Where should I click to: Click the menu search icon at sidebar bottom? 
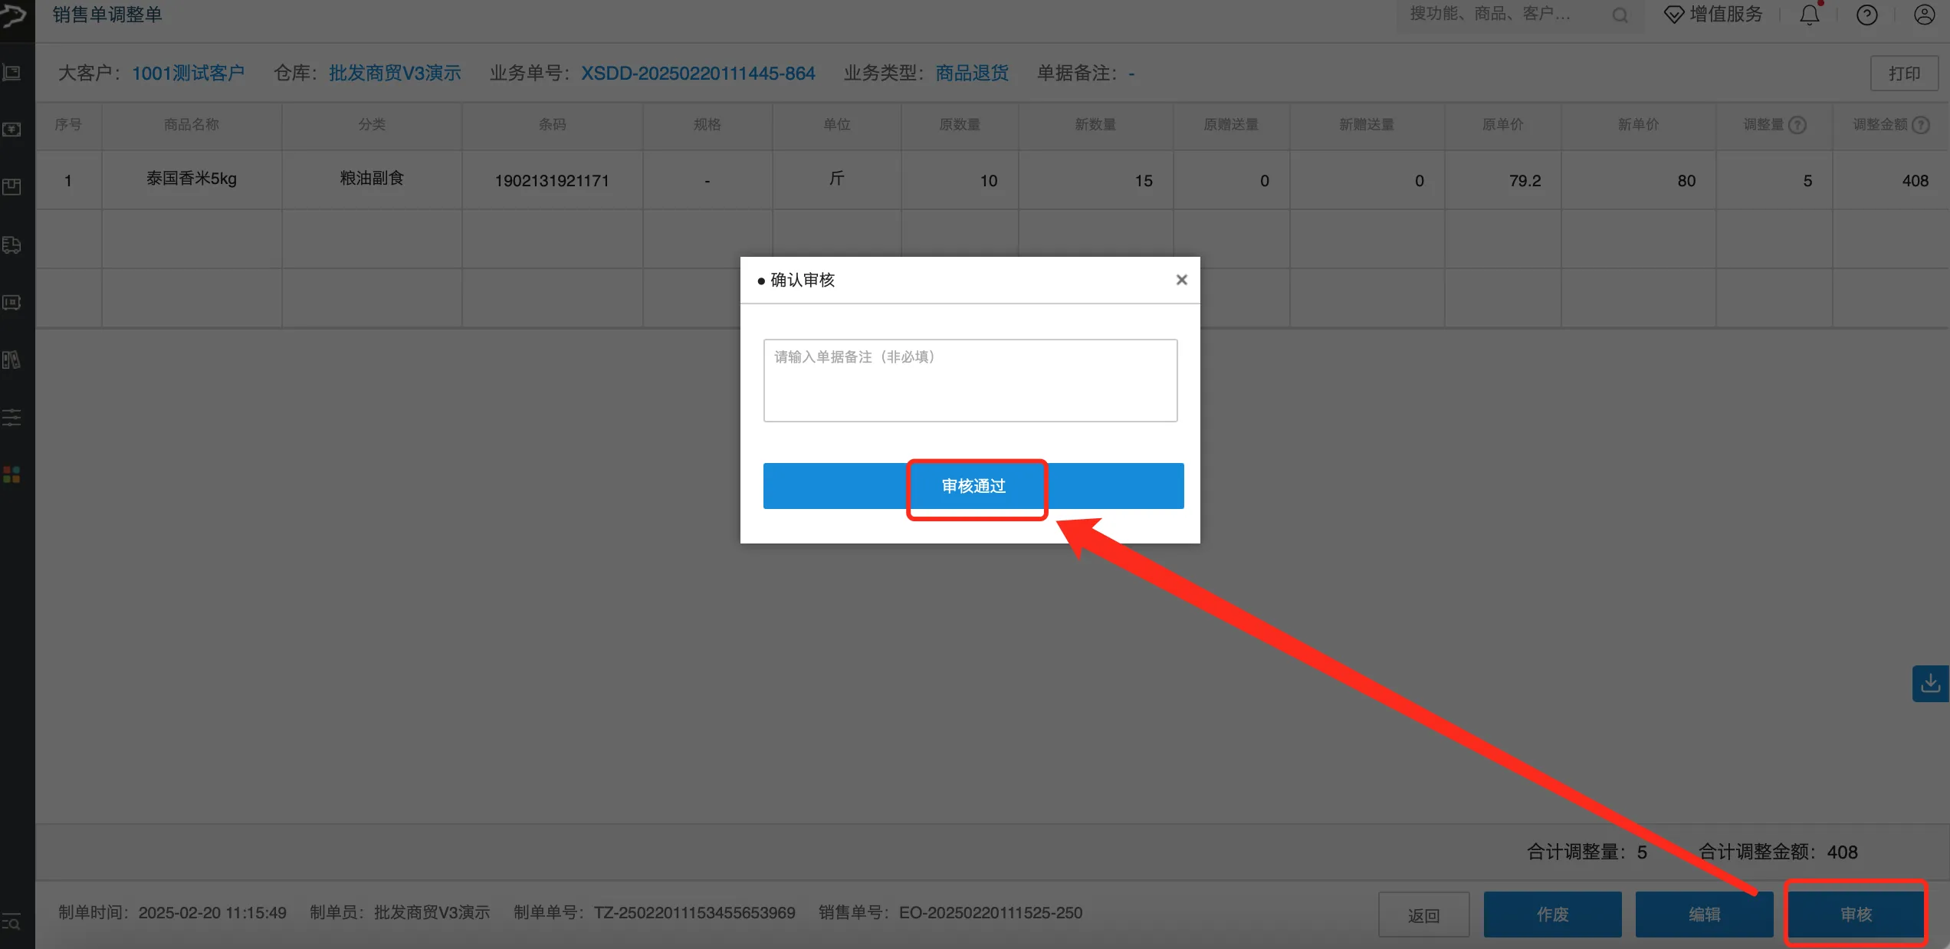click(x=11, y=922)
